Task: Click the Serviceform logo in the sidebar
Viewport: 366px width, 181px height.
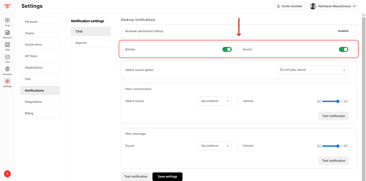Action: [x=7, y=6]
